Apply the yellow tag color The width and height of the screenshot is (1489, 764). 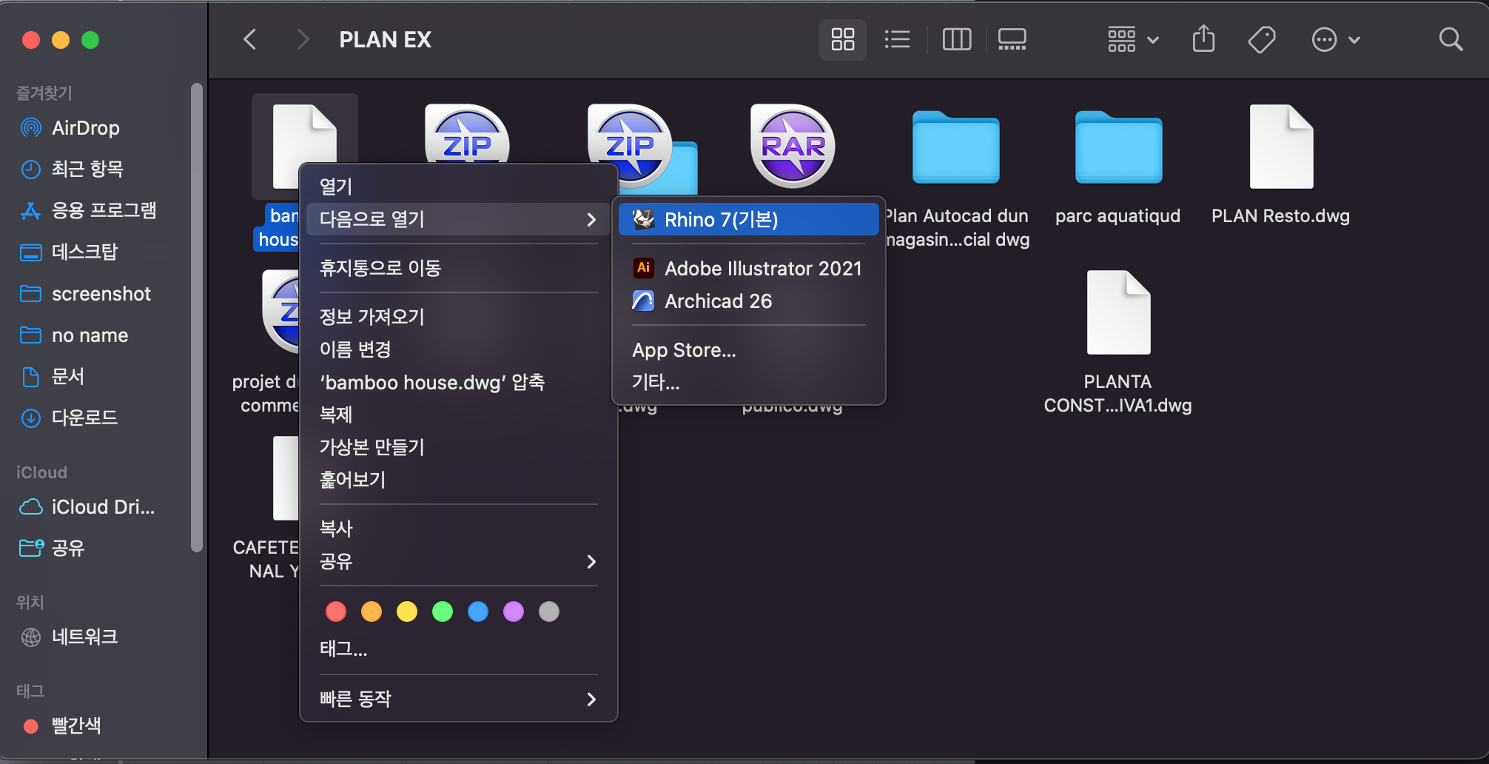point(407,611)
